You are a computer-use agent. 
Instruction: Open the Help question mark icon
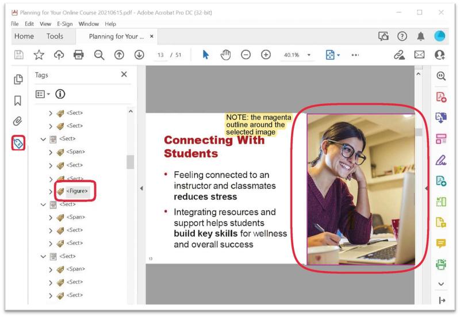pos(402,36)
